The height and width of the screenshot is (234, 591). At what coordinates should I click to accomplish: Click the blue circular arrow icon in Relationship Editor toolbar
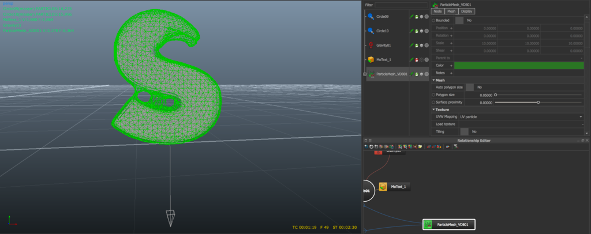pos(366,146)
